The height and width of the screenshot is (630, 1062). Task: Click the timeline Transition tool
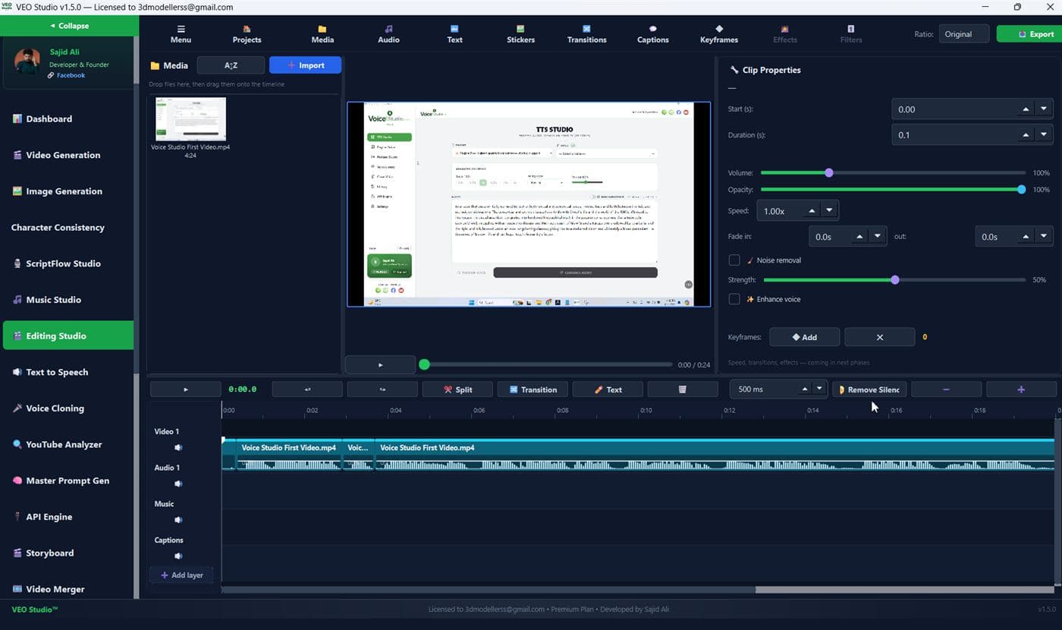pos(533,389)
